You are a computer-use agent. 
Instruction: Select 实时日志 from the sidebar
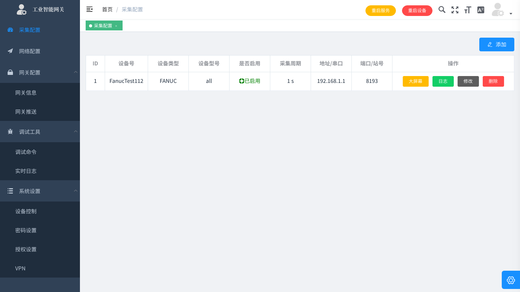(x=26, y=171)
